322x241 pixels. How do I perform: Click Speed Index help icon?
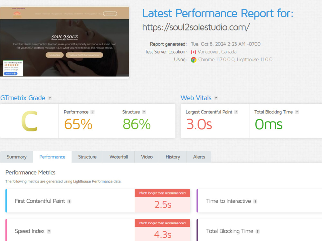click(x=49, y=232)
